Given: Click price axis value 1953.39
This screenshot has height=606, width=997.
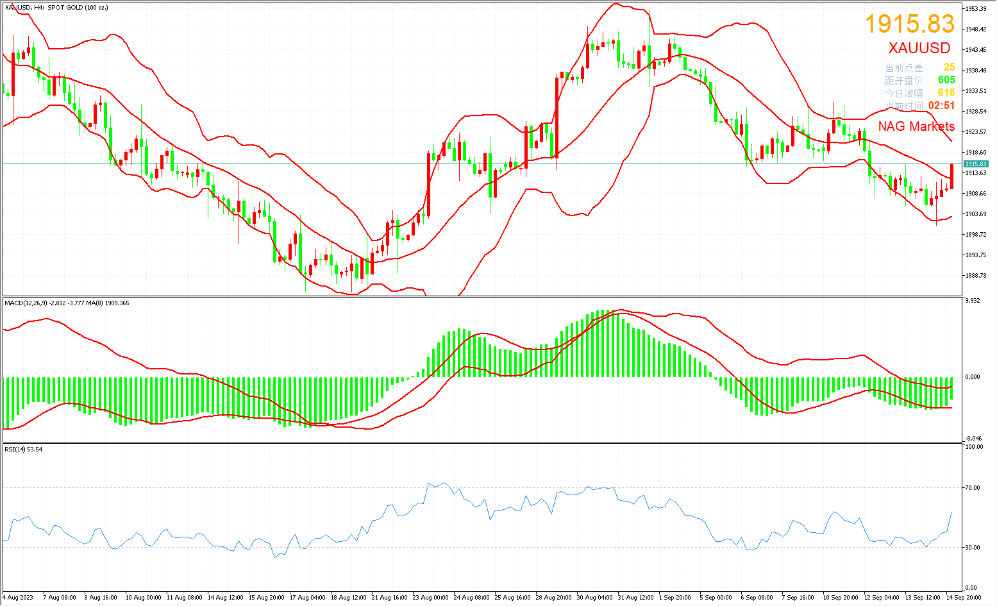Looking at the screenshot, I should point(976,9).
